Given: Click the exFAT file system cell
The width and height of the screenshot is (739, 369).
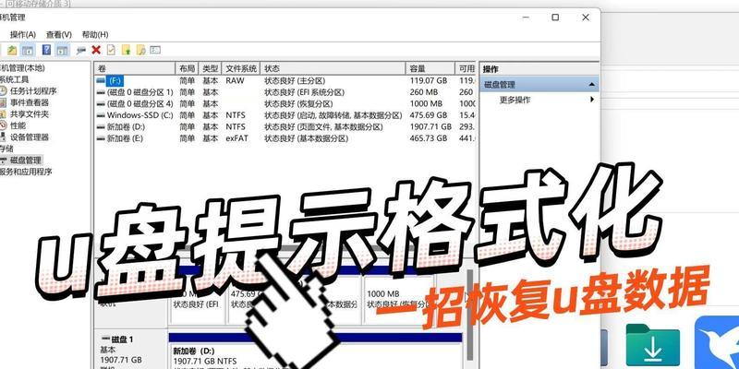Looking at the screenshot, I should [236, 139].
